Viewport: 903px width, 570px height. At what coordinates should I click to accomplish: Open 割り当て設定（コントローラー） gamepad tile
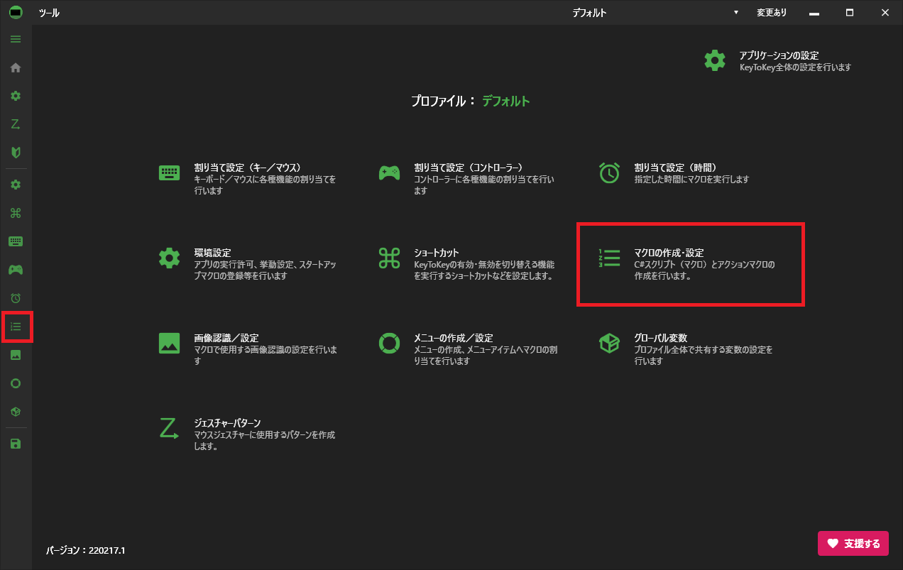click(467, 179)
